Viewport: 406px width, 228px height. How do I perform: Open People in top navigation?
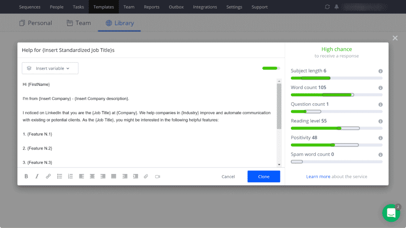56,7
